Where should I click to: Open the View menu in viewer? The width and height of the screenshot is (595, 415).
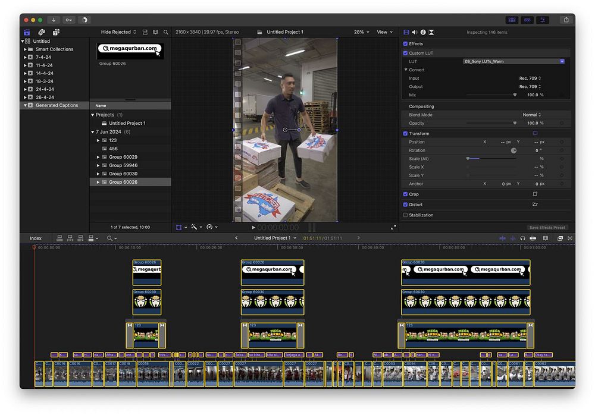click(x=384, y=32)
